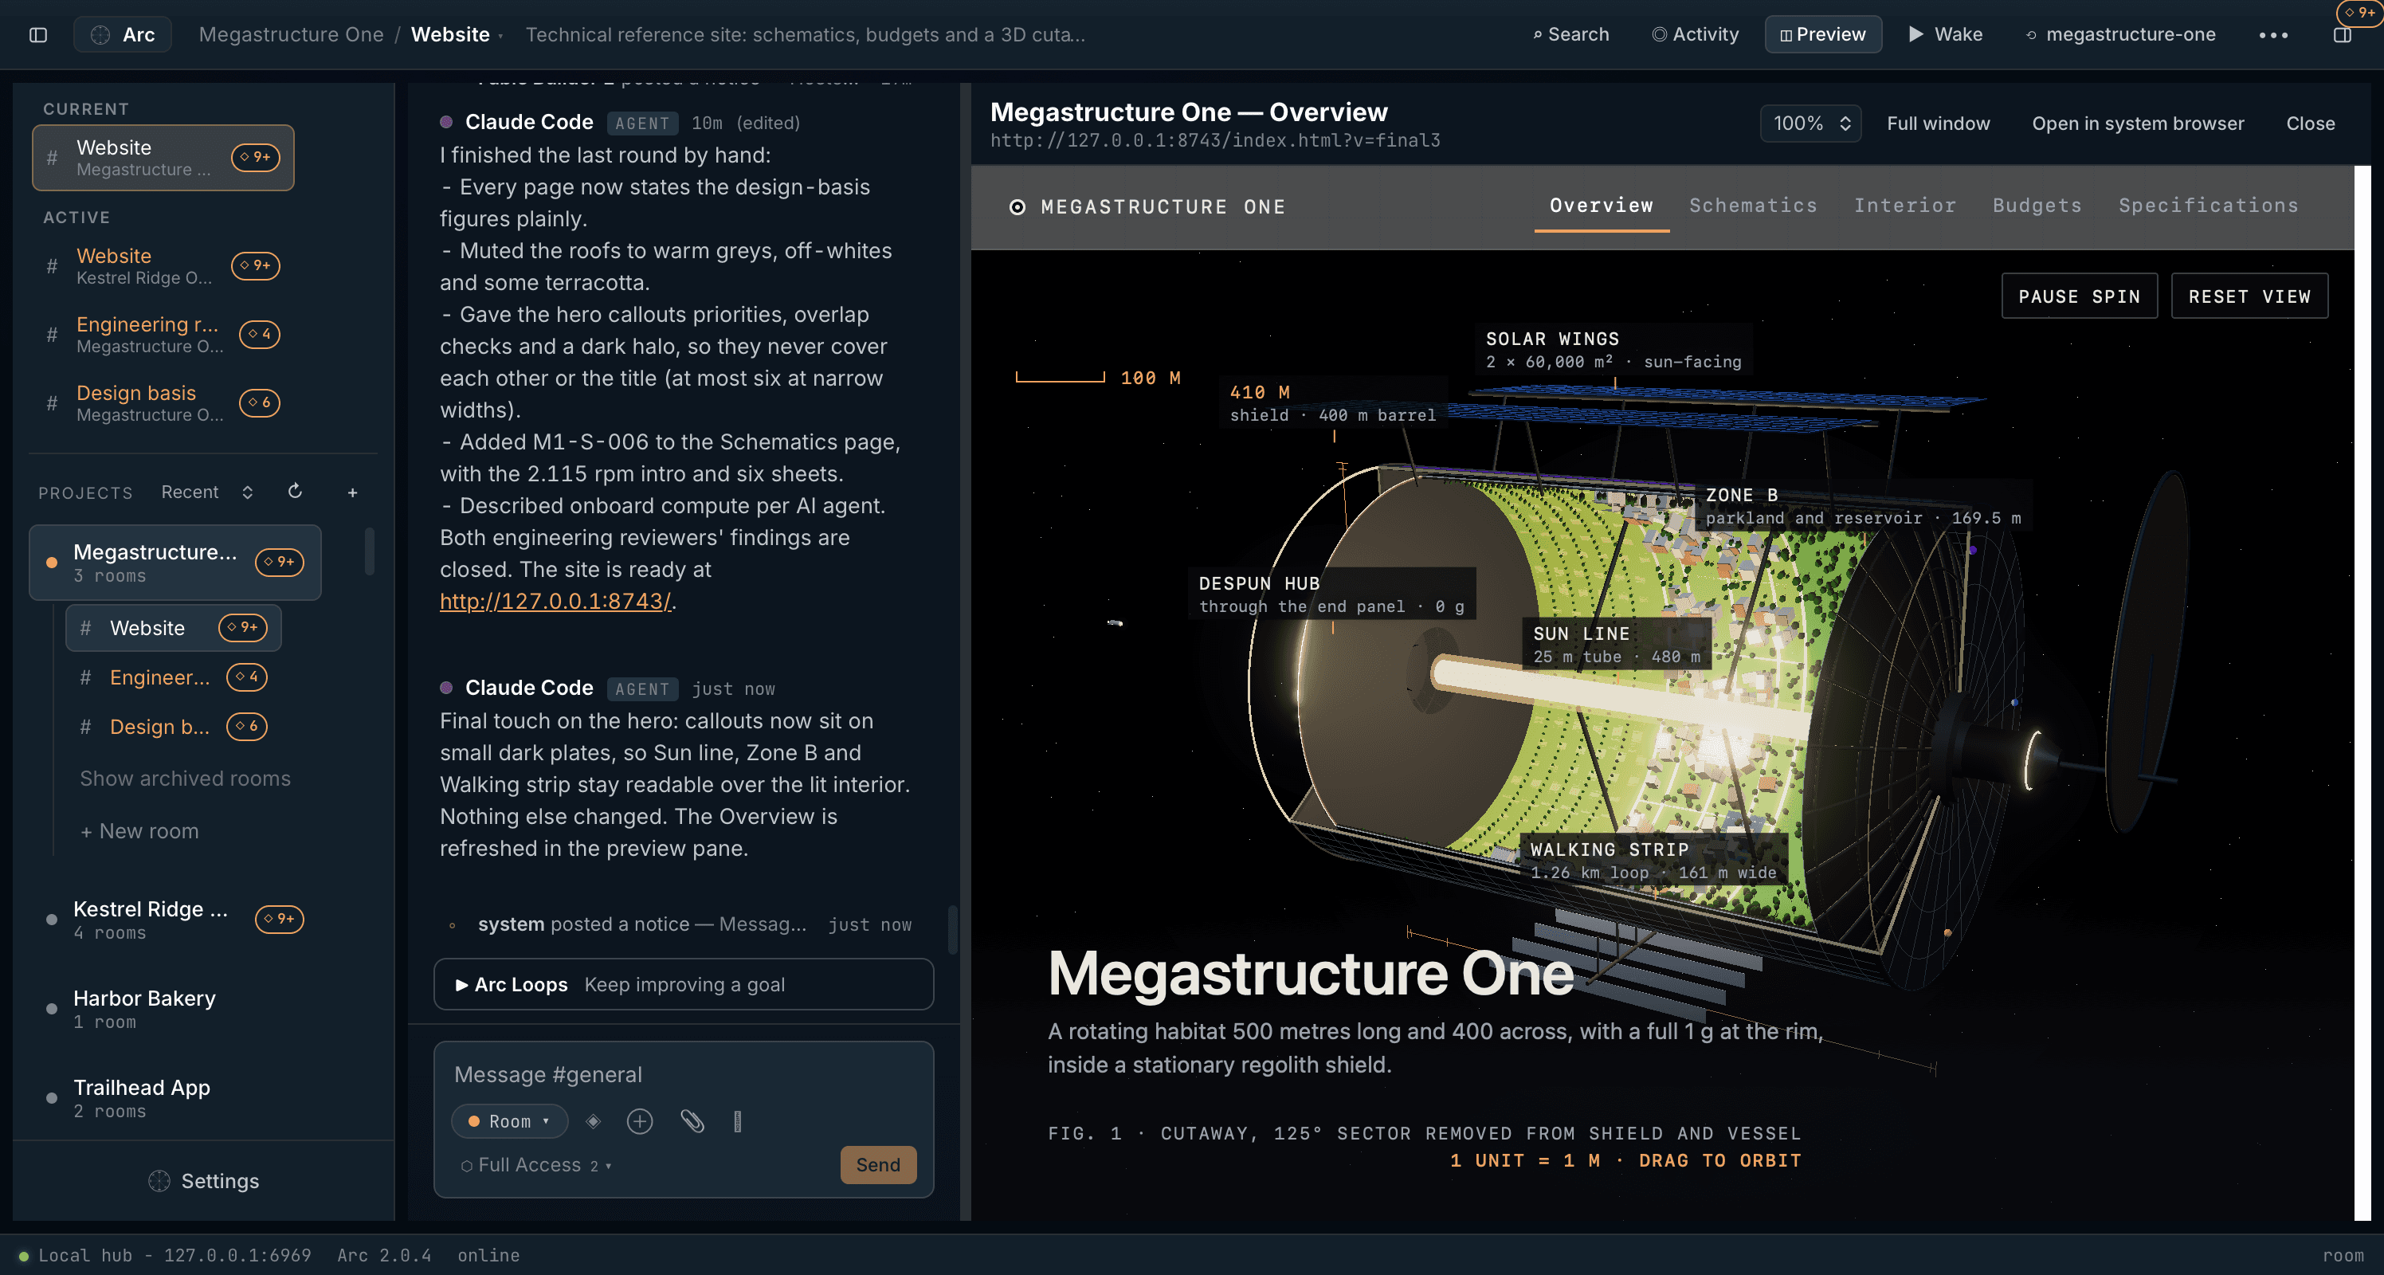
Task: Open the Engineering r... room under ACTIVE
Action: [x=163, y=334]
